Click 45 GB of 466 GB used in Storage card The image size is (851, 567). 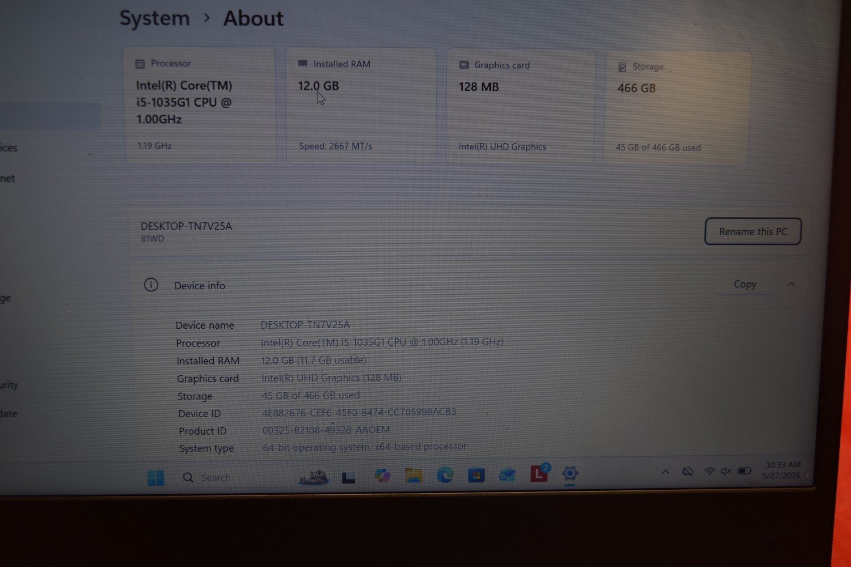[658, 147]
